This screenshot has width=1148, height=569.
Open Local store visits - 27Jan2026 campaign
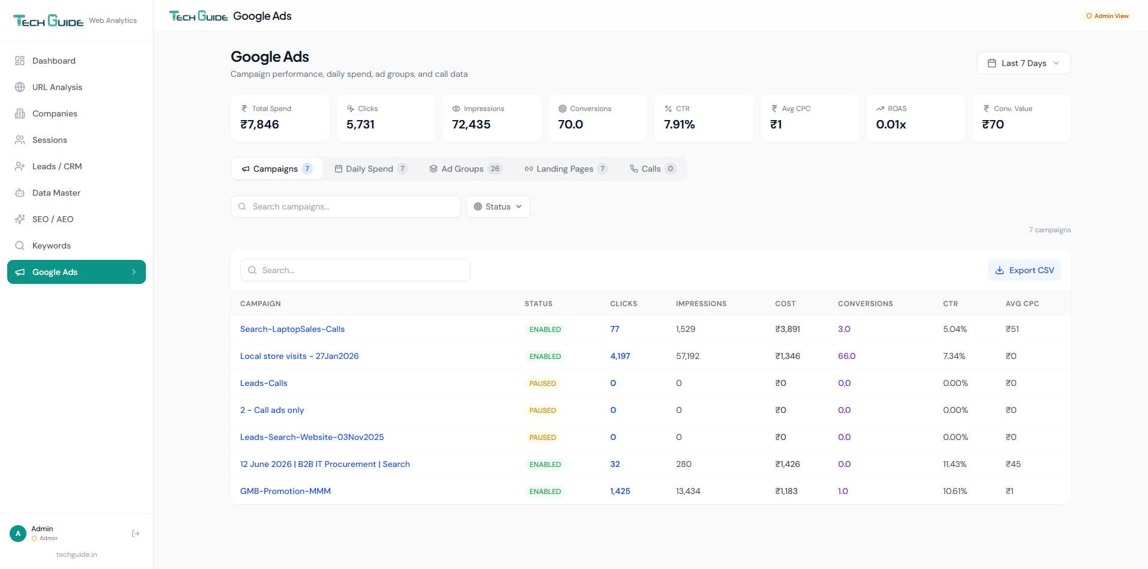[300, 356]
